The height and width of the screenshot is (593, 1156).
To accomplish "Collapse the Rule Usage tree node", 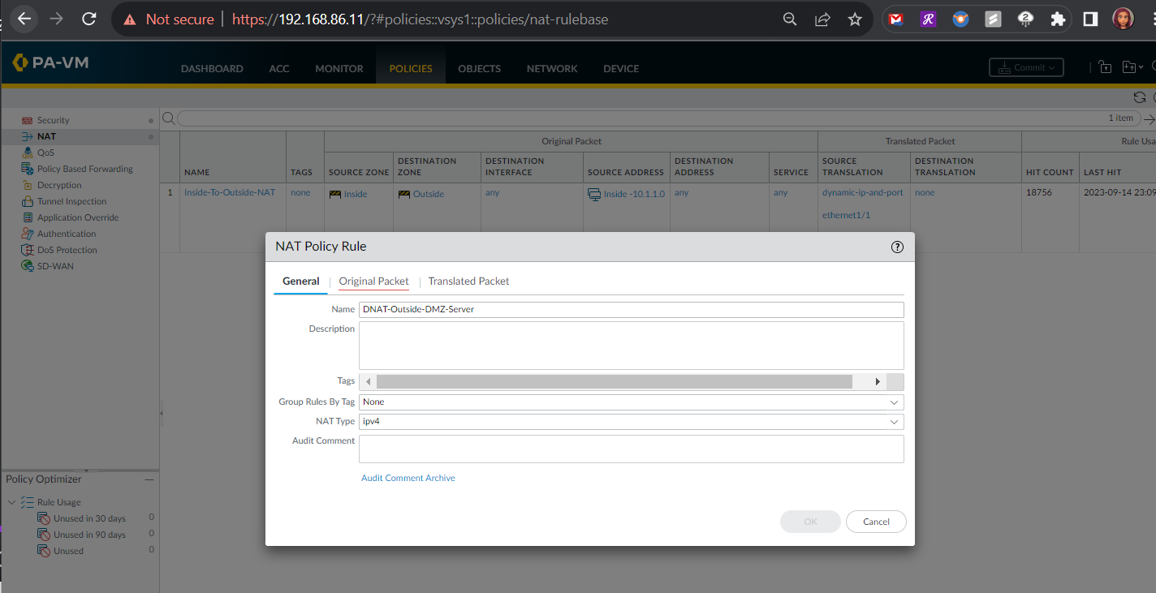I will coord(11,502).
